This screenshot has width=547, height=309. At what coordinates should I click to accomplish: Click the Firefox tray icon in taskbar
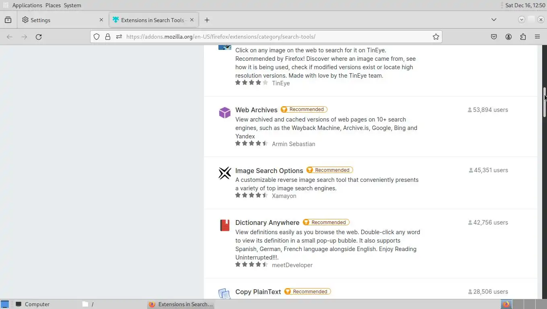506,304
